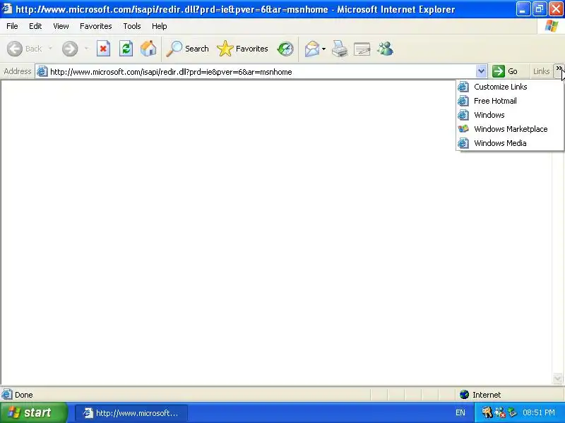The image size is (565, 423).
Task: Click the scroll down arrow of page scrollbar
Action: [x=557, y=378]
